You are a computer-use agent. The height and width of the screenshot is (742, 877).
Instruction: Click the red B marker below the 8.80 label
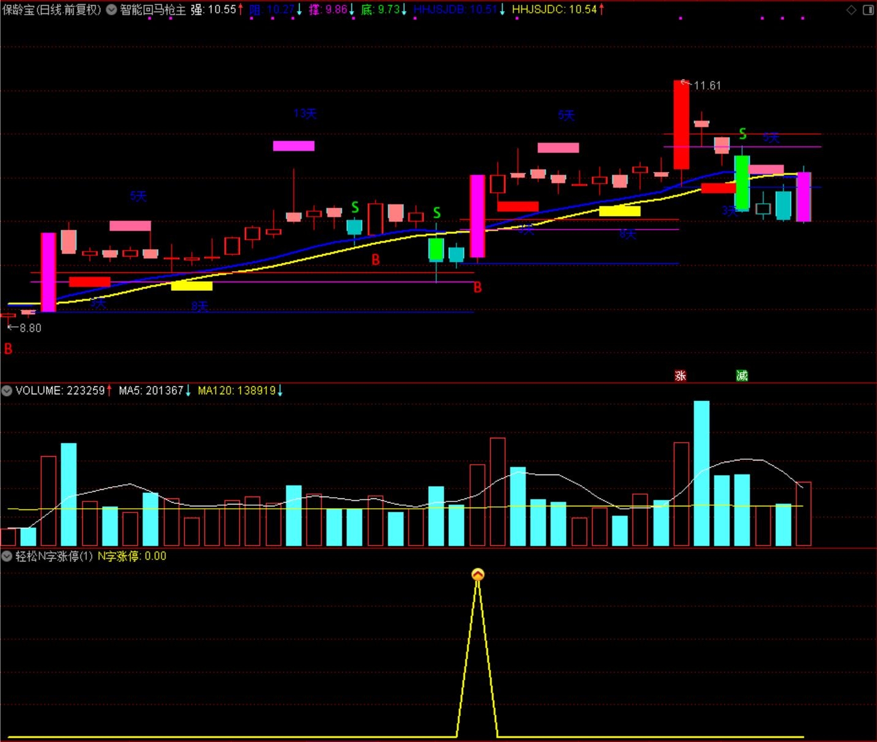tap(8, 348)
